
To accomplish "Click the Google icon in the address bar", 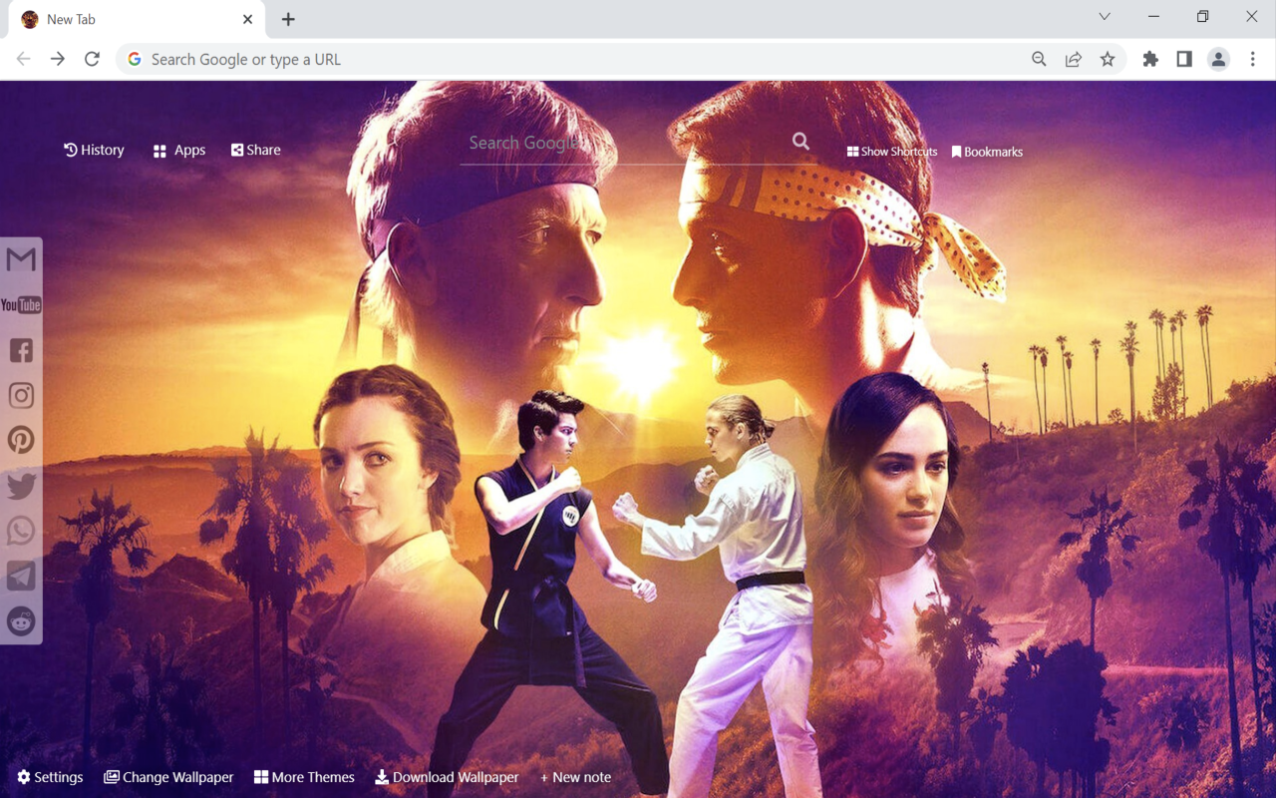I will coord(135,60).
